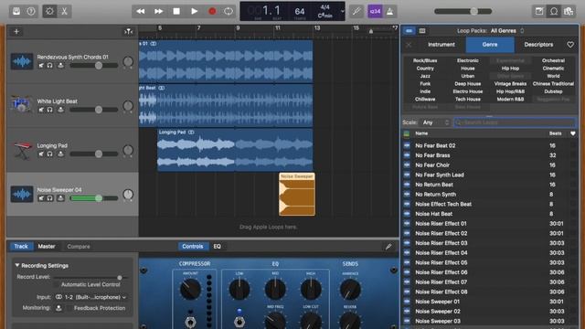
Task: Click the Rewind transport button
Action: pyautogui.click(x=141, y=11)
